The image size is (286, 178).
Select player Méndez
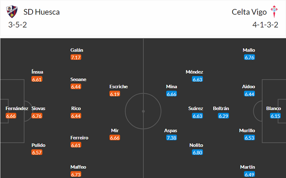[194, 72]
